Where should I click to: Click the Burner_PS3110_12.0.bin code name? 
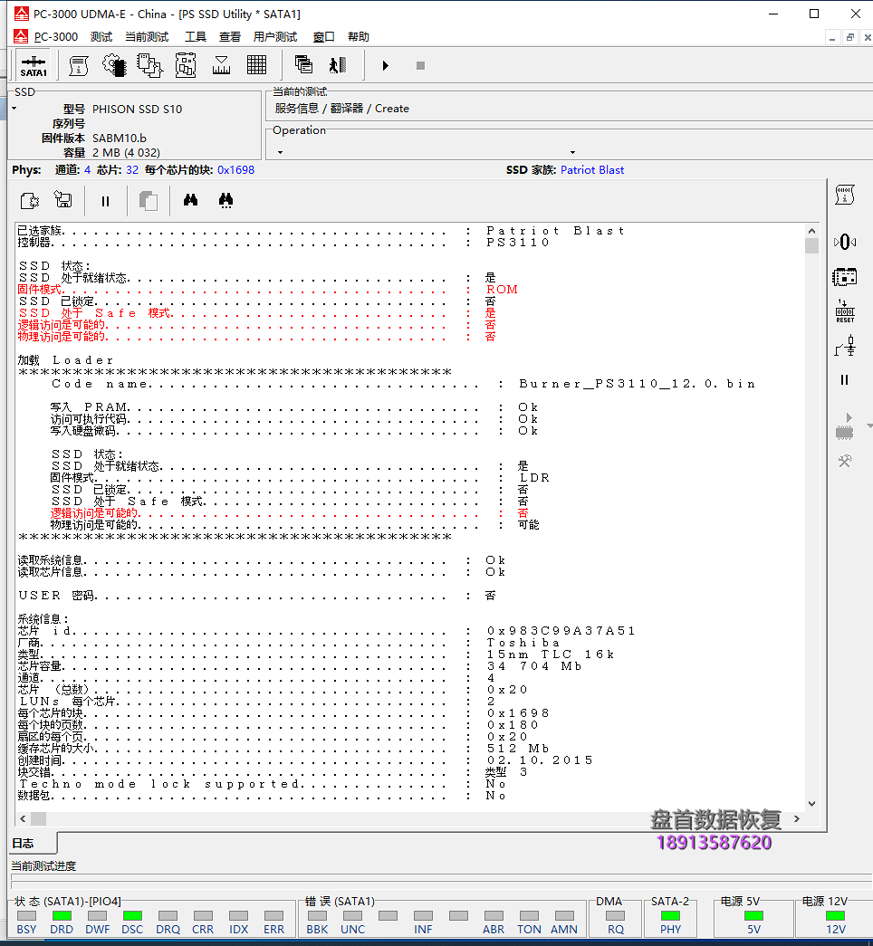coord(637,384)
